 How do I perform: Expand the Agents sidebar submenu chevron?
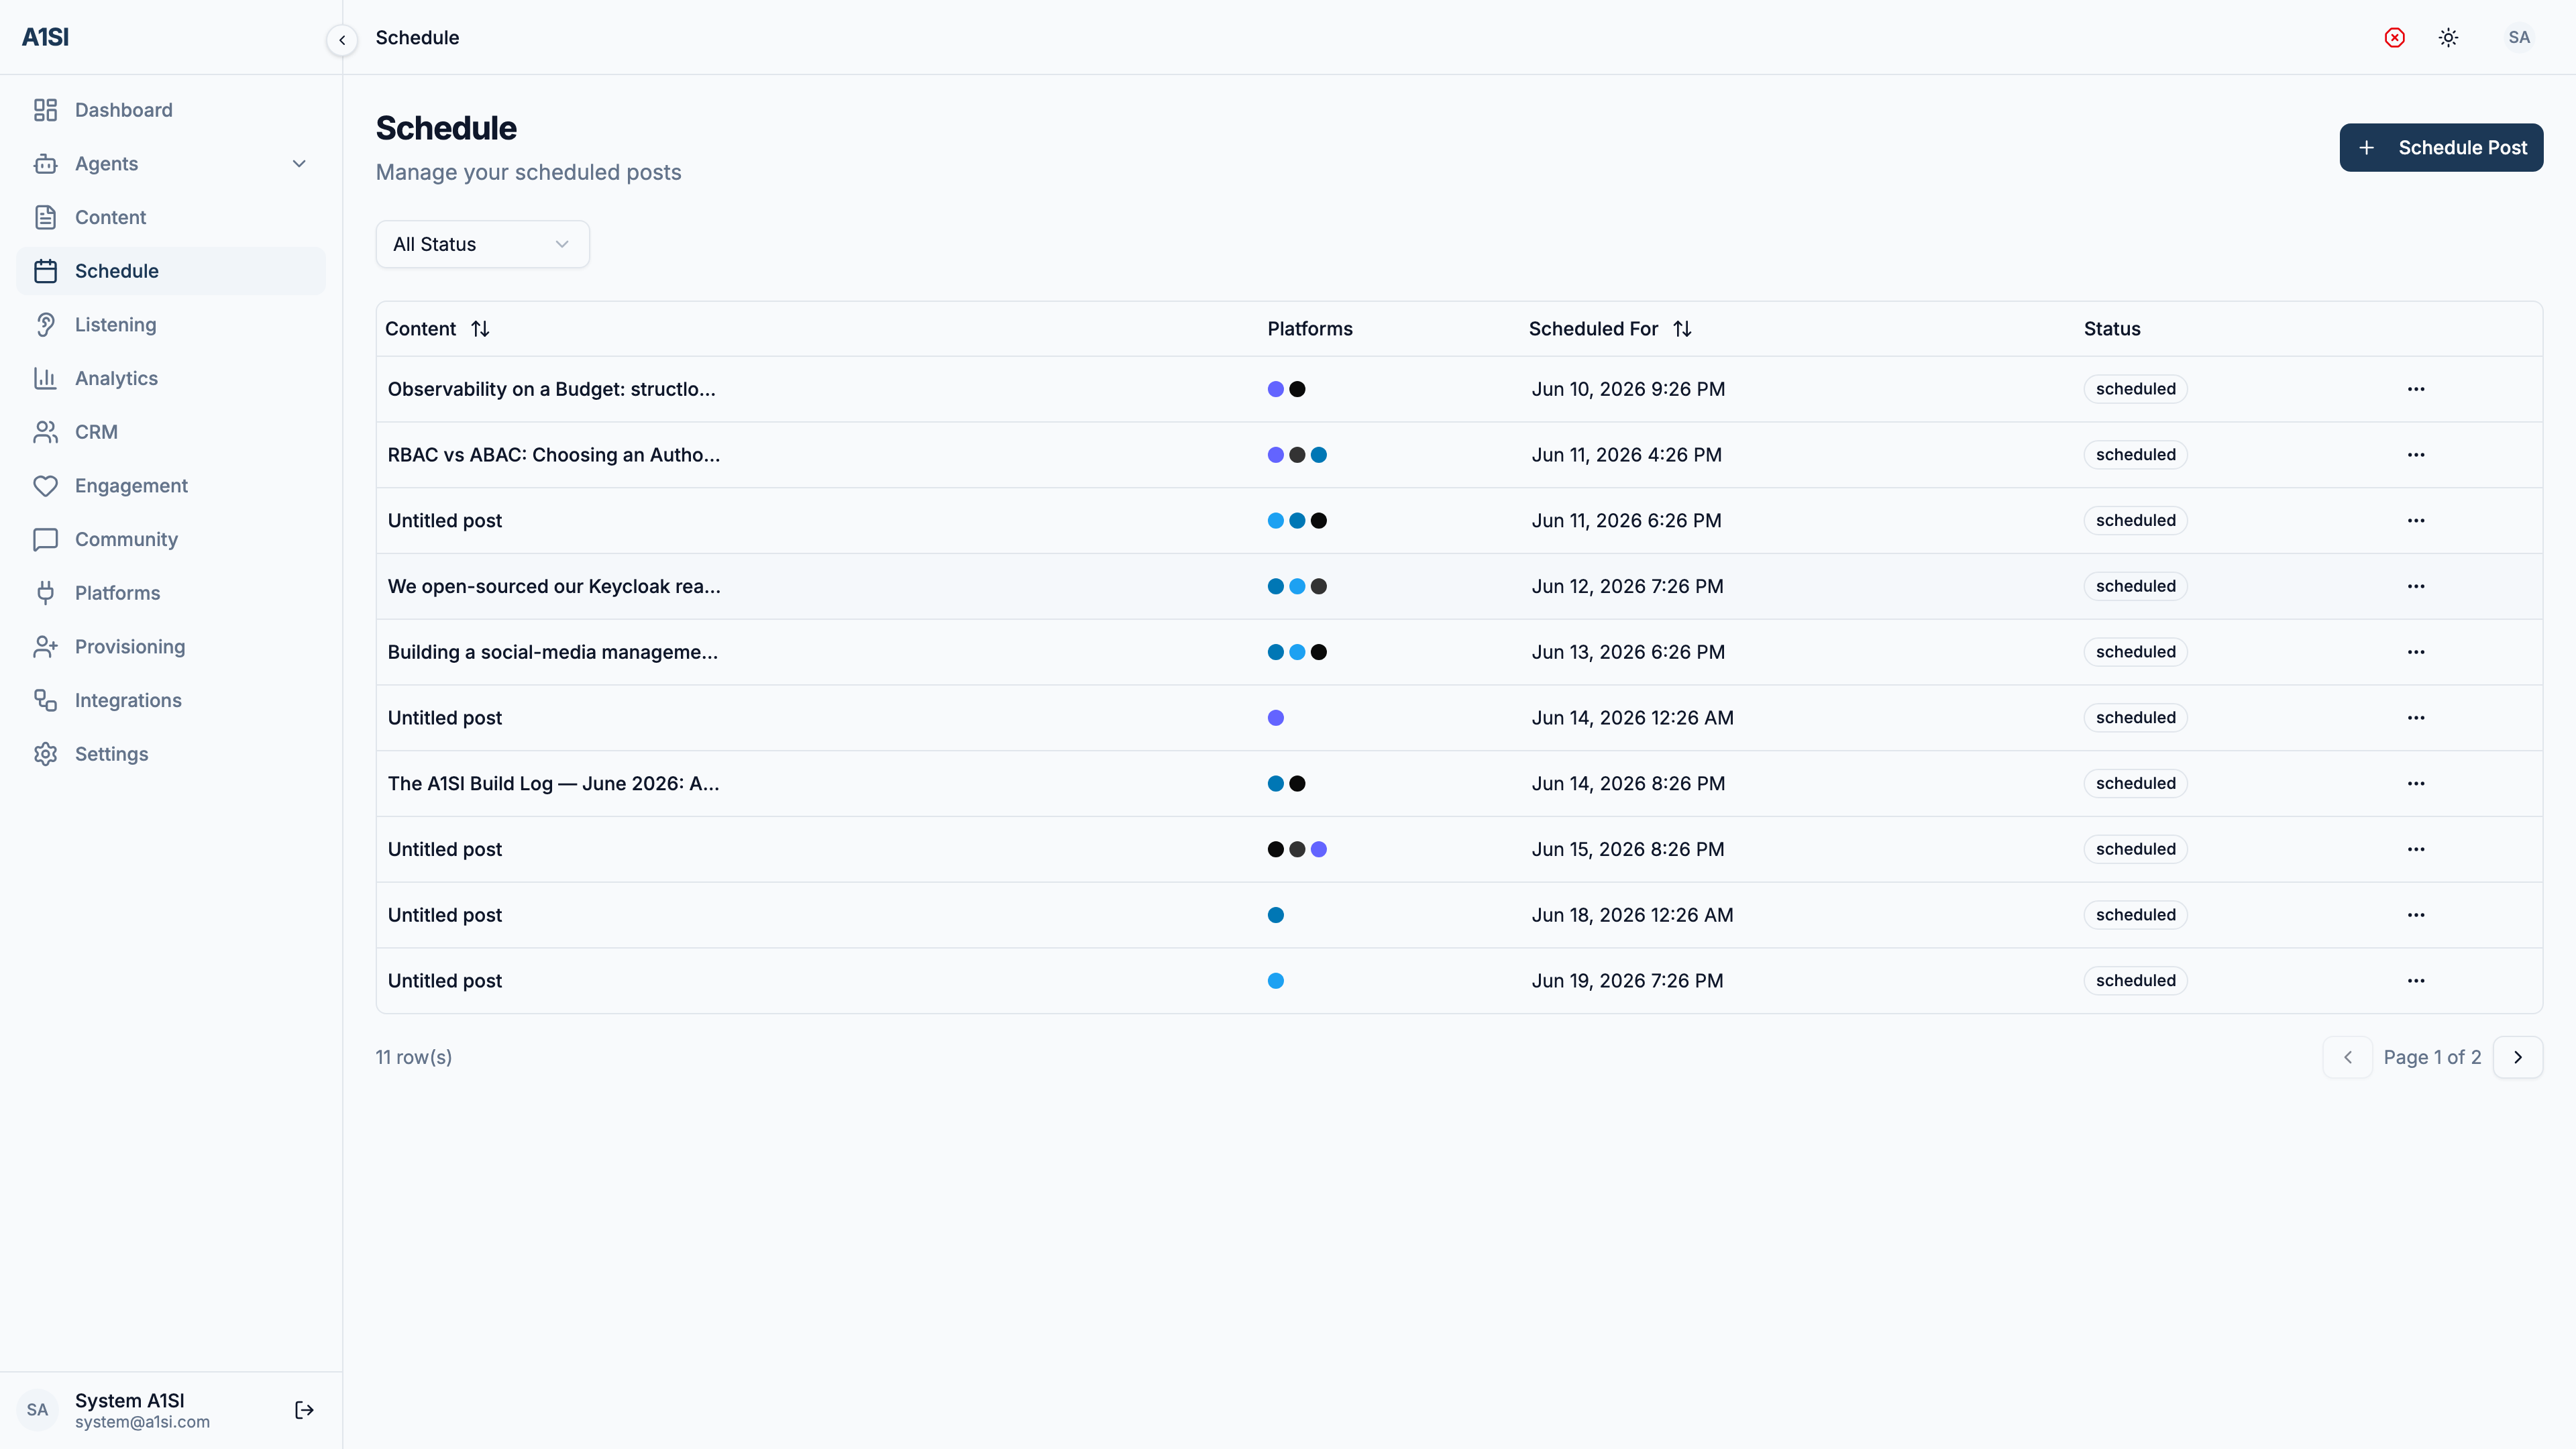(x=299, y=164)
